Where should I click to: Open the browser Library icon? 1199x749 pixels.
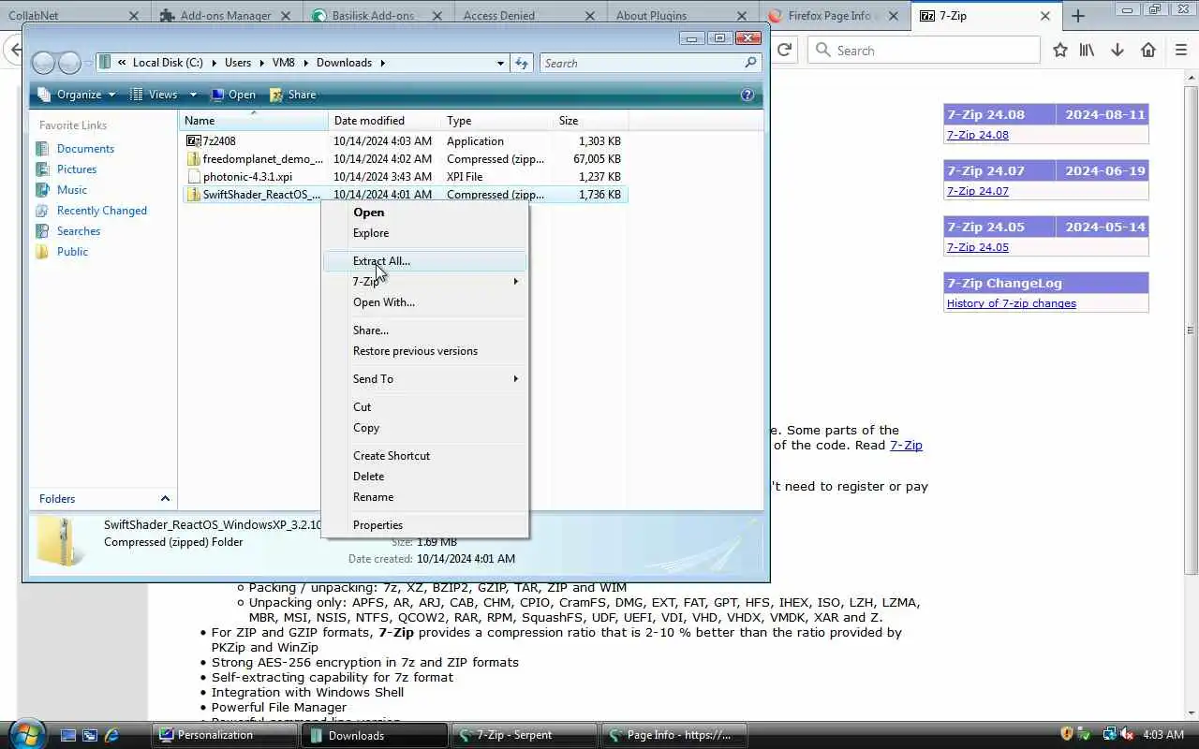coord(1087,51)
